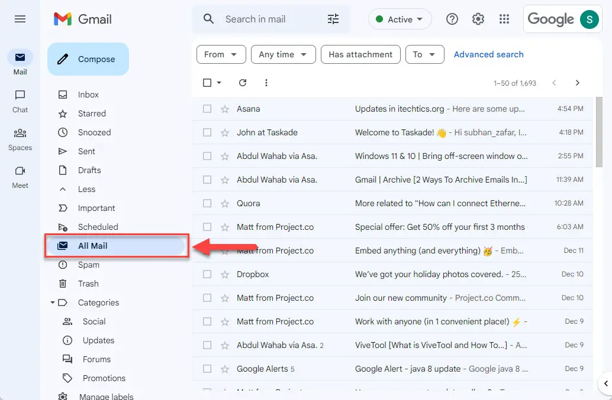Viewport: 612px width, 400px height.
Task: Check the Join our new community email
Action: tap(207, 298)
